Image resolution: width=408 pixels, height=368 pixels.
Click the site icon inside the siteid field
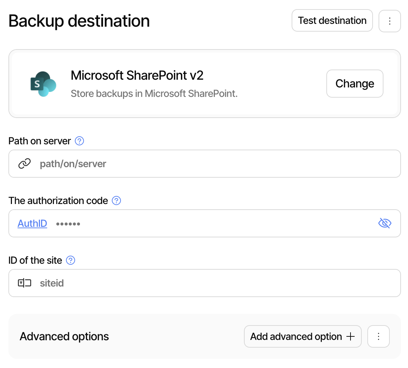pos(24,283)
